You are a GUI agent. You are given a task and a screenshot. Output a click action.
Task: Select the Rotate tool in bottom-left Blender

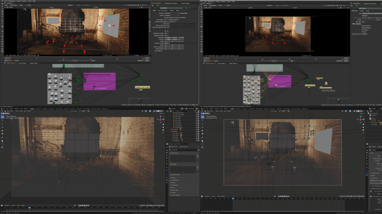(3, 127)
